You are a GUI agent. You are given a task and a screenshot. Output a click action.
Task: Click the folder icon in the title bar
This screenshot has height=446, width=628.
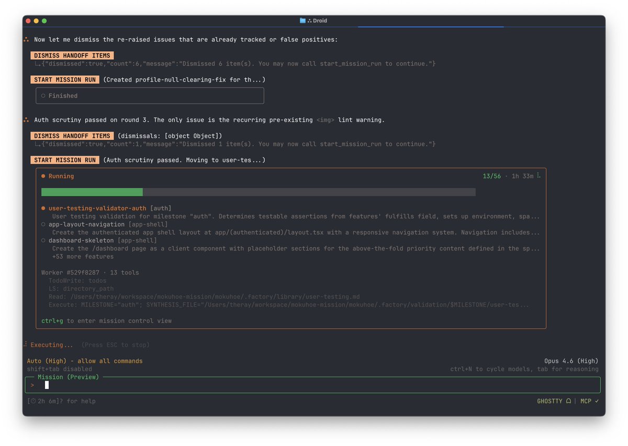coord(302,21)
